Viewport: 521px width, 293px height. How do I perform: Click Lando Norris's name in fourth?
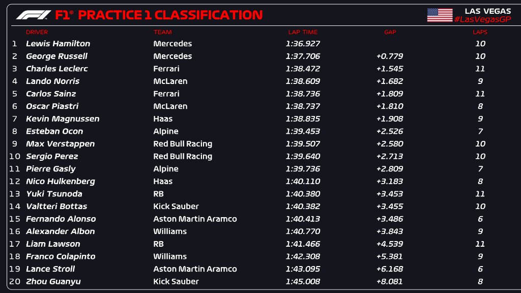52,81
